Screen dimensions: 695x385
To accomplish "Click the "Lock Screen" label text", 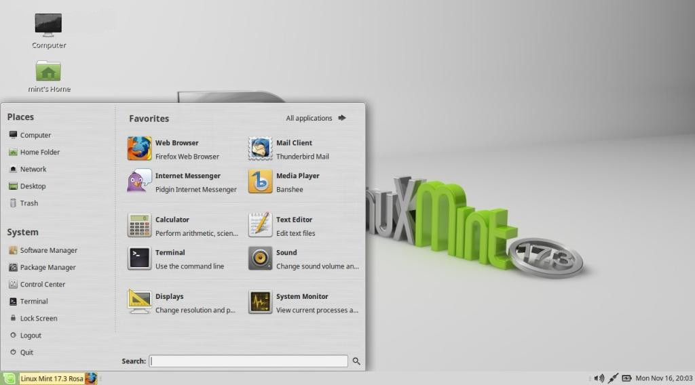I will (x=39, y=318).
